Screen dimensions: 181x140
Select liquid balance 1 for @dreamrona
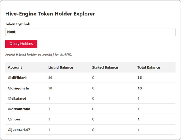[x=49, y=109]
